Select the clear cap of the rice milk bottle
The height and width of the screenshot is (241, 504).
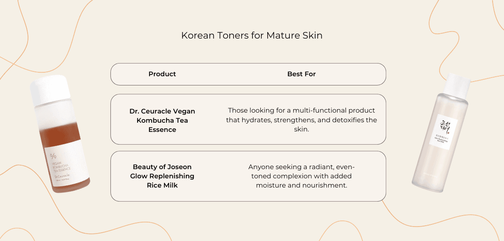[x=458, y=84]
